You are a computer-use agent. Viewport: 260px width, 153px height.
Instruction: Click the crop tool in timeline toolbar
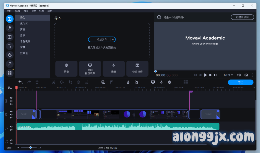(70, 82)
